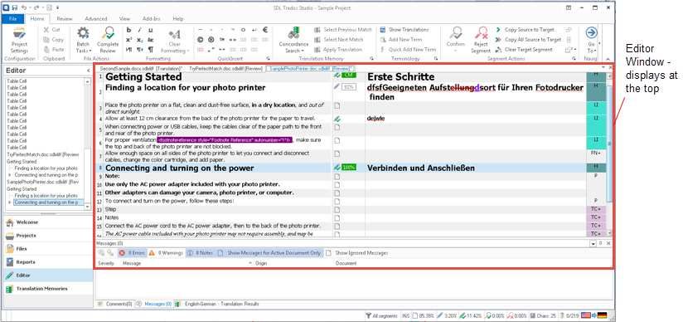This screenshot has width=683, height=322.
Task: Switch to the Add-Ins ribbon tab
Action: tap(151, 19)
